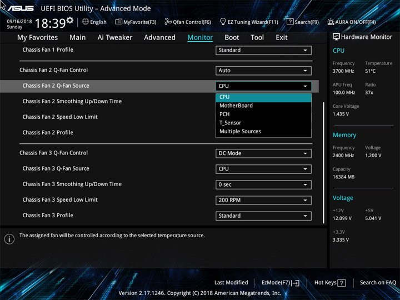Go to the Exit tab
This screenshot has width=400, height=300.
point(282,38)
